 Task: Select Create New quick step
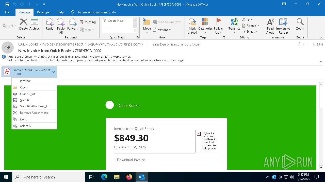[x=117, y=21]
